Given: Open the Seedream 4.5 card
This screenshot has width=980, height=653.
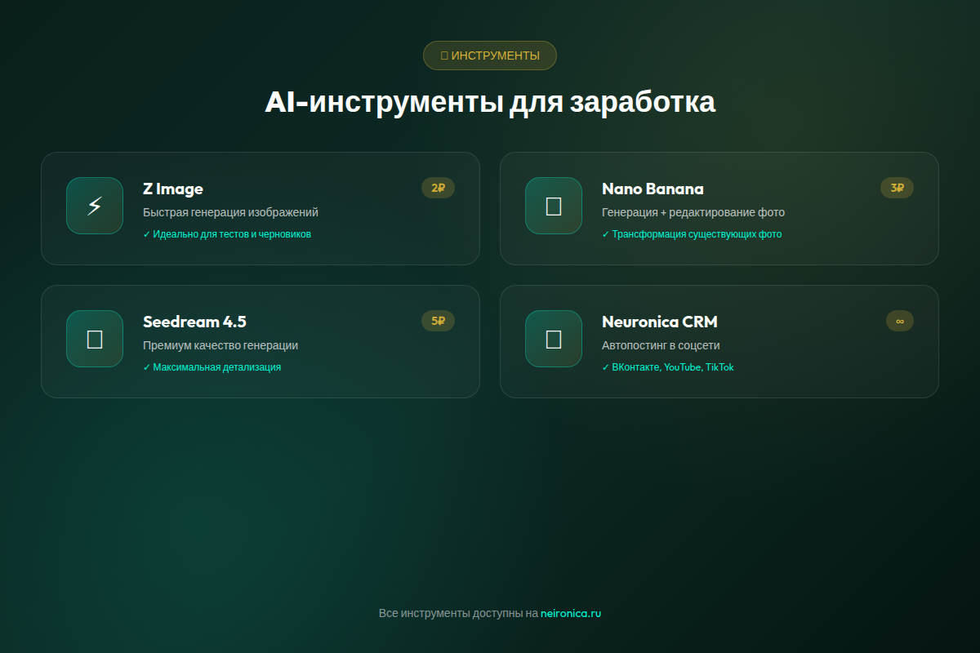Looking at the screenshot, I should 261,341.
